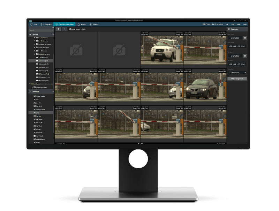This screenshot has height=211, width=279.
Task: Collapse the Layouts panel header
Action: [x=41, y=35]
